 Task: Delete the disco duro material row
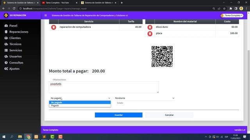150,27
